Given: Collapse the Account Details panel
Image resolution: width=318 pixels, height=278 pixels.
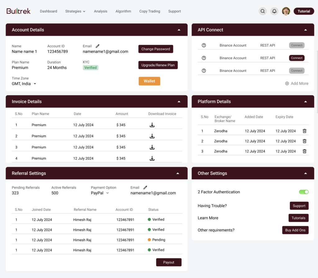Looking at the screenshot, I should (179, 30).
